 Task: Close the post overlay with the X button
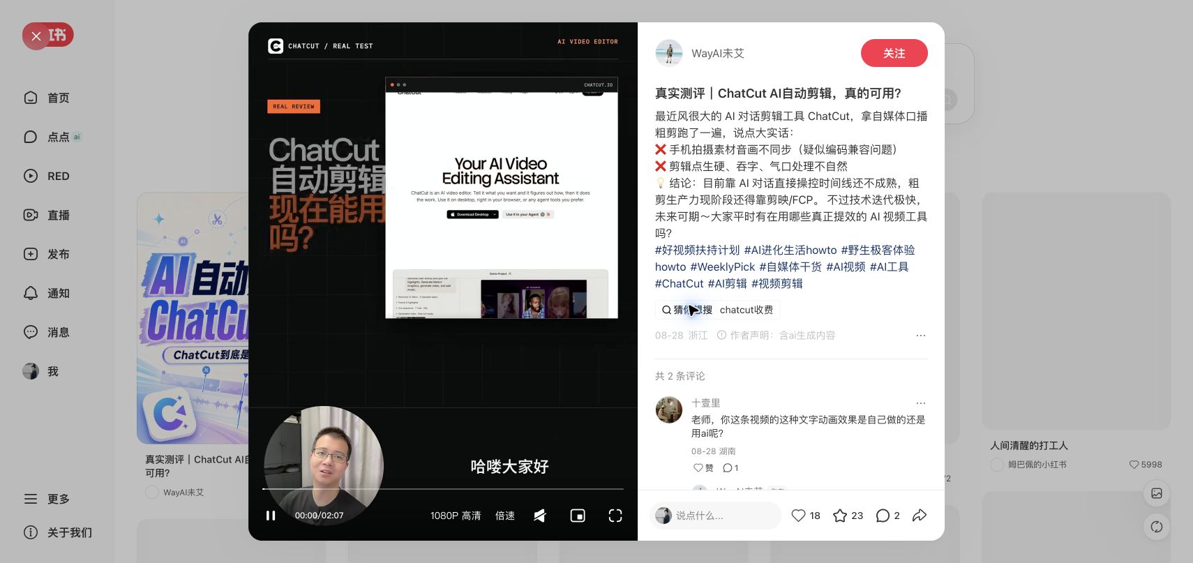(x=36, y=36)
